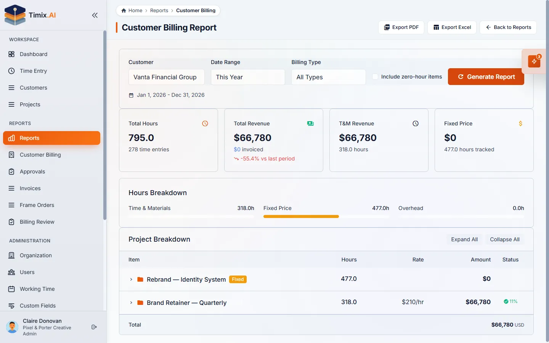Screen dimensions: 549x343
Task: Click the Brand Retainer folder icon
Action: point(140,303)
